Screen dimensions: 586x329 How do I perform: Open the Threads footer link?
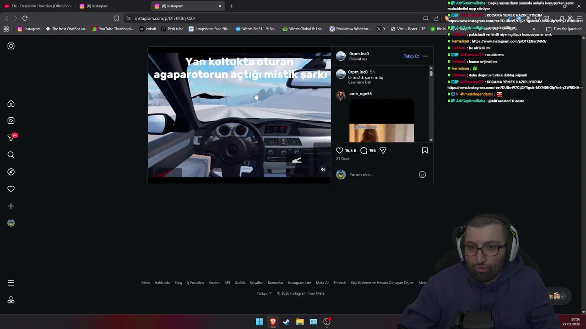coord(340,283)
